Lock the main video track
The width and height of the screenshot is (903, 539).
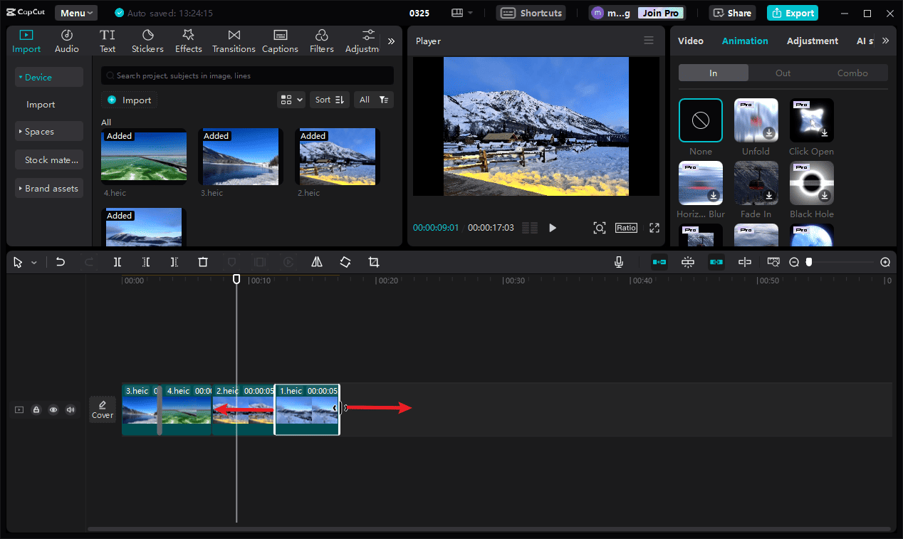point(36,409)
